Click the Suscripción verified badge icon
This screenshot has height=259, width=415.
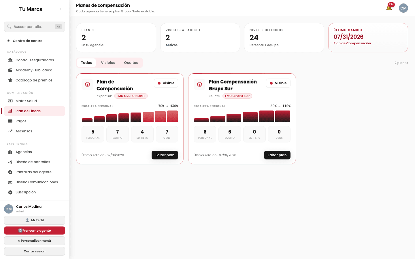click(x=10, y=192)
